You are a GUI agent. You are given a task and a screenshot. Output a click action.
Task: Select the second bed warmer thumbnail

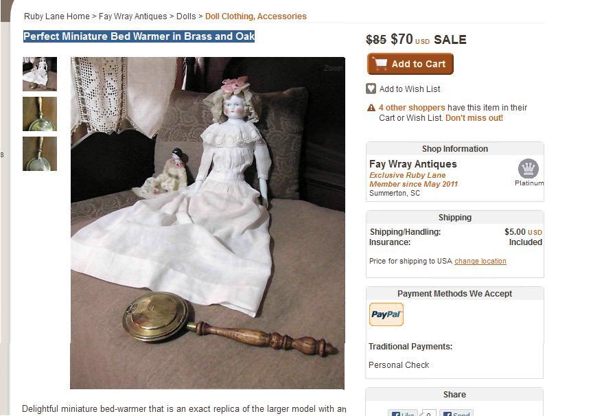tap(40, 114)
